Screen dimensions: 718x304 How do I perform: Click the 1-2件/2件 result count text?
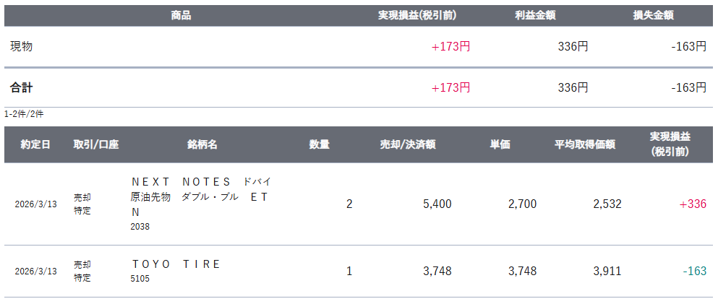point(24,114)
